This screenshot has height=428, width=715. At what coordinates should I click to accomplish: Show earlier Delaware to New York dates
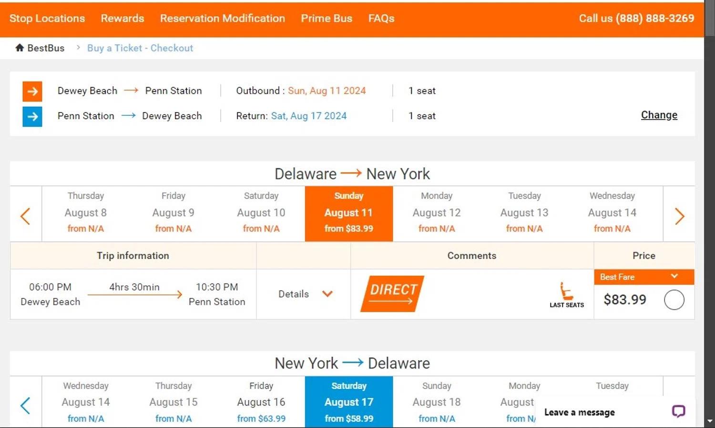26,216
